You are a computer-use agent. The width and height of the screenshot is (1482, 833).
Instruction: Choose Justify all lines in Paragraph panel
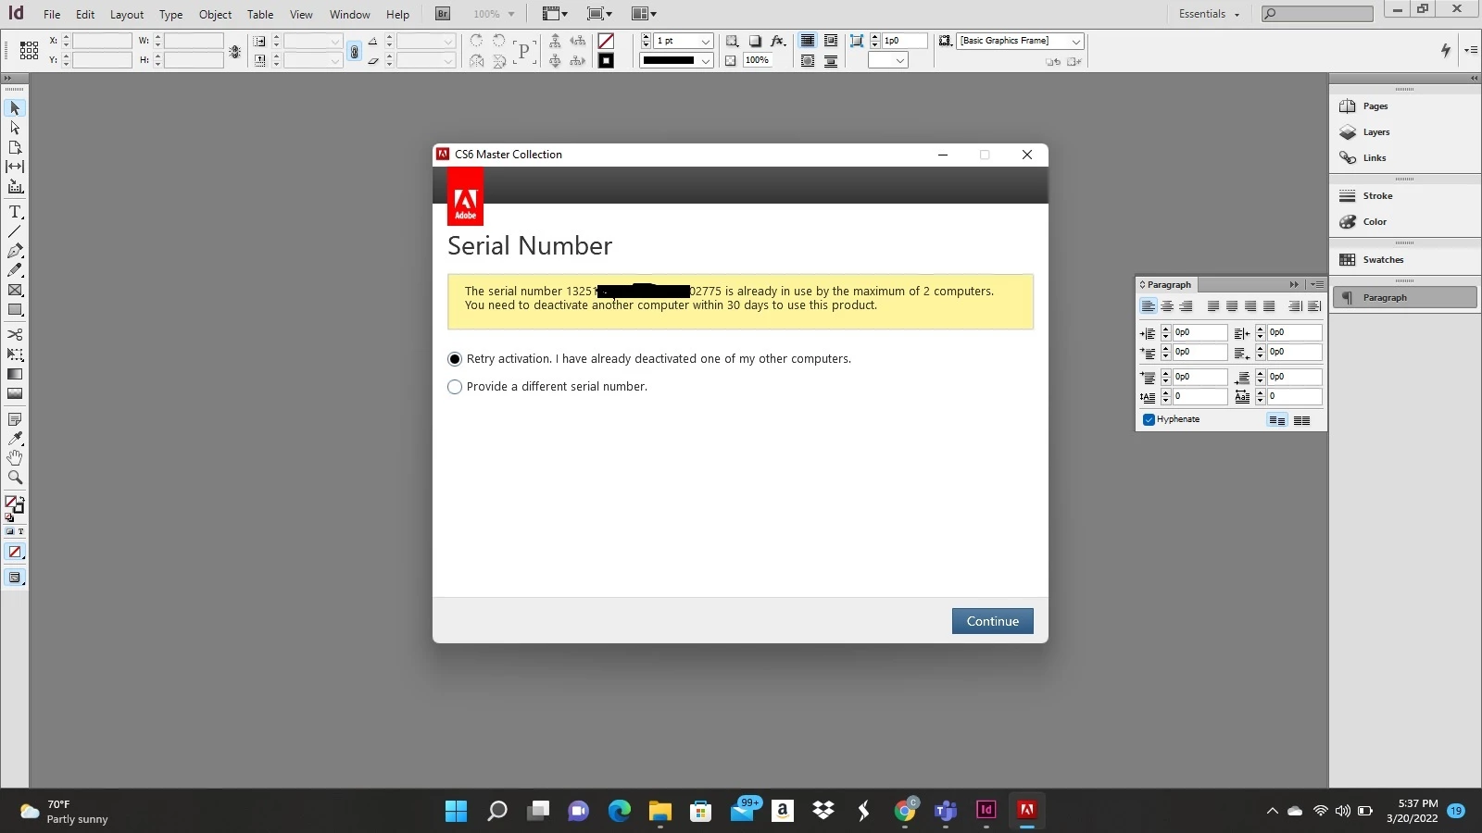pos(1269,306)
